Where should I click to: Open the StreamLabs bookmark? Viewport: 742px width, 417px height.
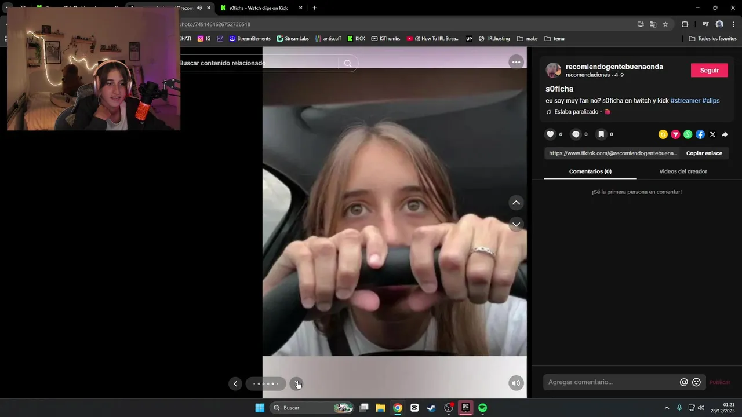click(293, 39)
